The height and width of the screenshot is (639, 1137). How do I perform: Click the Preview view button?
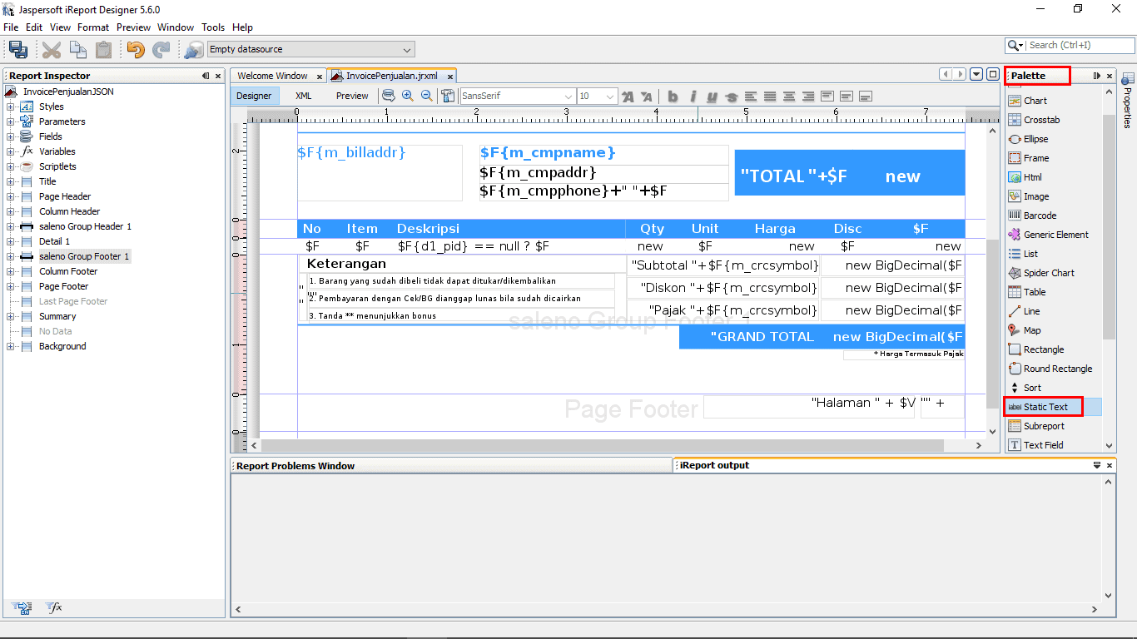pyautogui.click(x=352, y=96)
